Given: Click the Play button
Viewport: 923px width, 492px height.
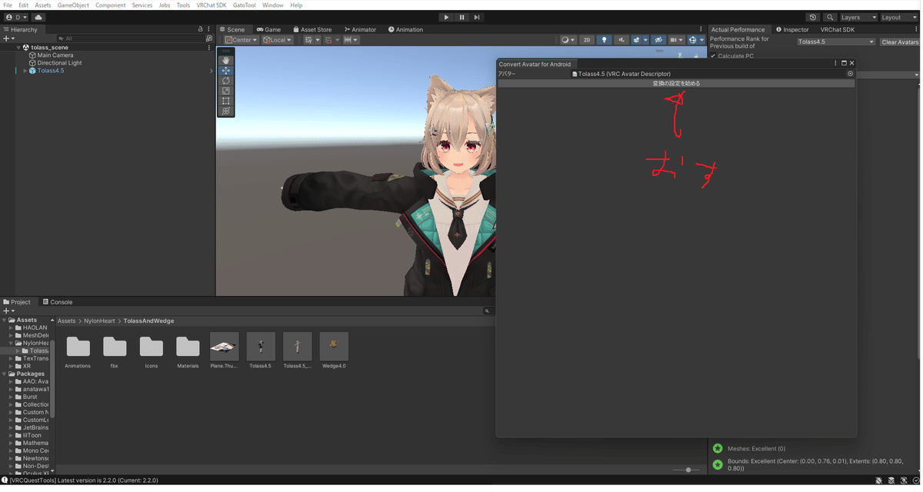Looking at the screenshot, I should pyautogui.click(x=446, y=17).
